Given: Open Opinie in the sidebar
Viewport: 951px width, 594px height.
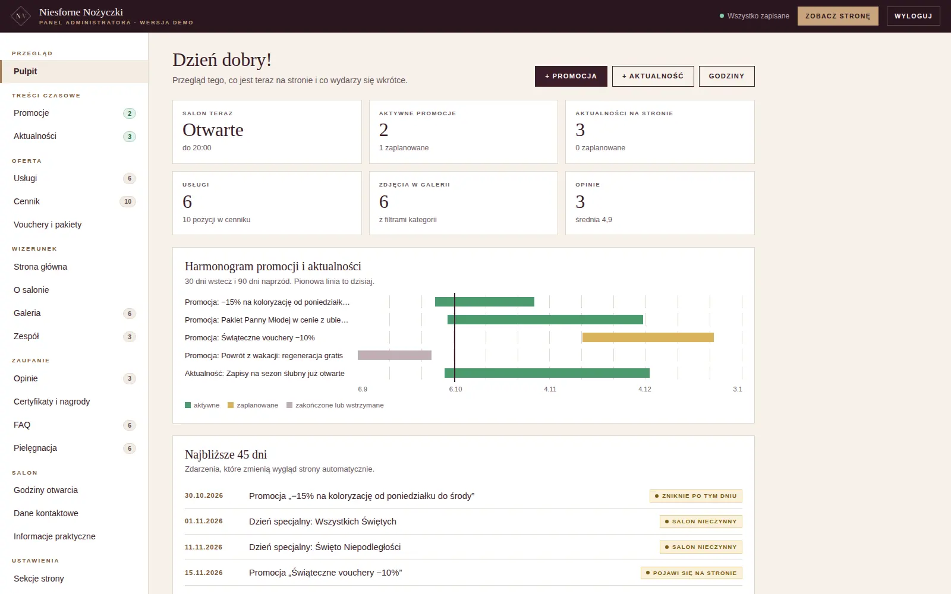Looking at the screenshot, I should tap(74, 378).
